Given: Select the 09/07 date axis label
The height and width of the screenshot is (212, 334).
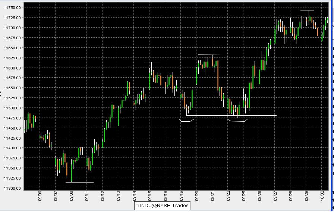Looking at the screenshot, I should tap(56, 196).
